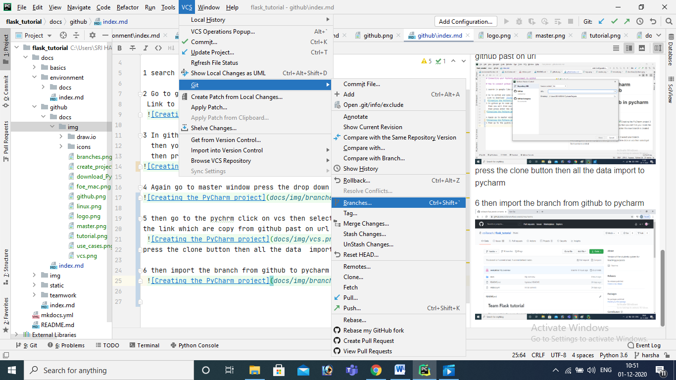This screenshot has height=380, width=676.
Task: Open the Terminal tool window
Action: point(144,345)
